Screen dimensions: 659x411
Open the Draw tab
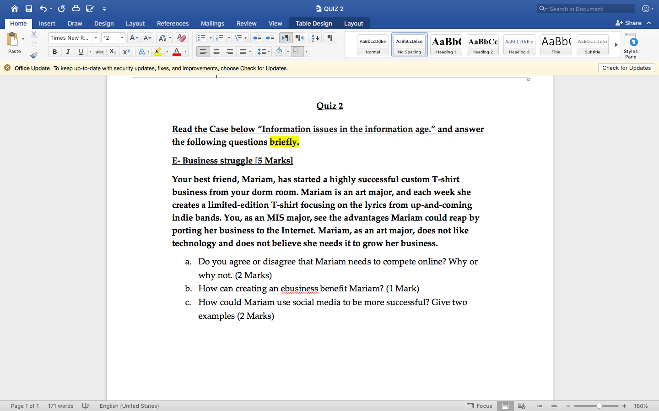point(75,23)
